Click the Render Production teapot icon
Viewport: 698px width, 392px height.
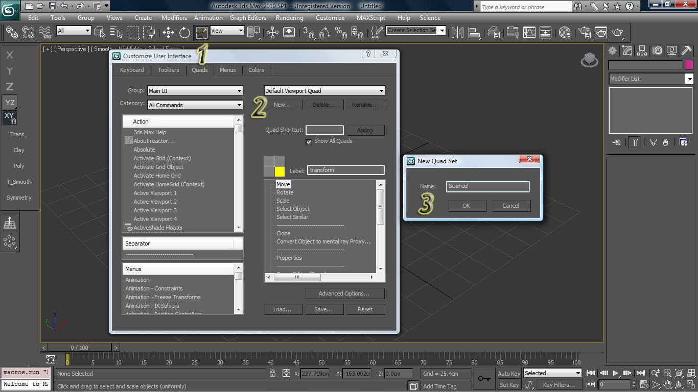click(618, 33)
